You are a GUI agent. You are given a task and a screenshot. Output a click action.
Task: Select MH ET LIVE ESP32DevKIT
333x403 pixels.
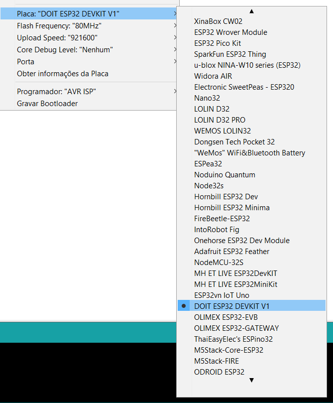pos(251,273)
